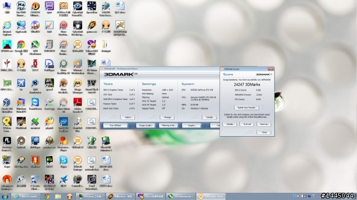Select the 24247 3DMarks score text

pos(247,84)
